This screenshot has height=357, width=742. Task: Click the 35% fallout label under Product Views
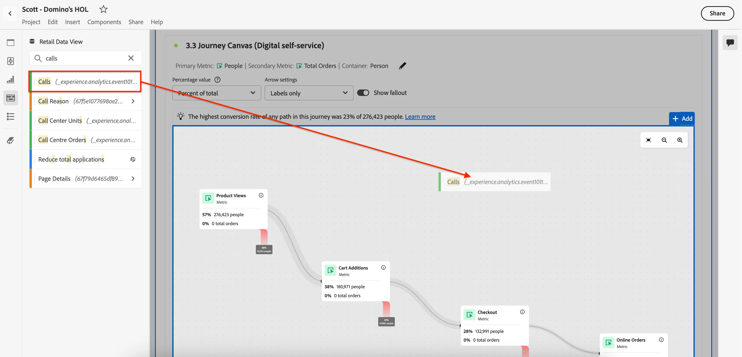pyautogui.click(x=264, y=249)
